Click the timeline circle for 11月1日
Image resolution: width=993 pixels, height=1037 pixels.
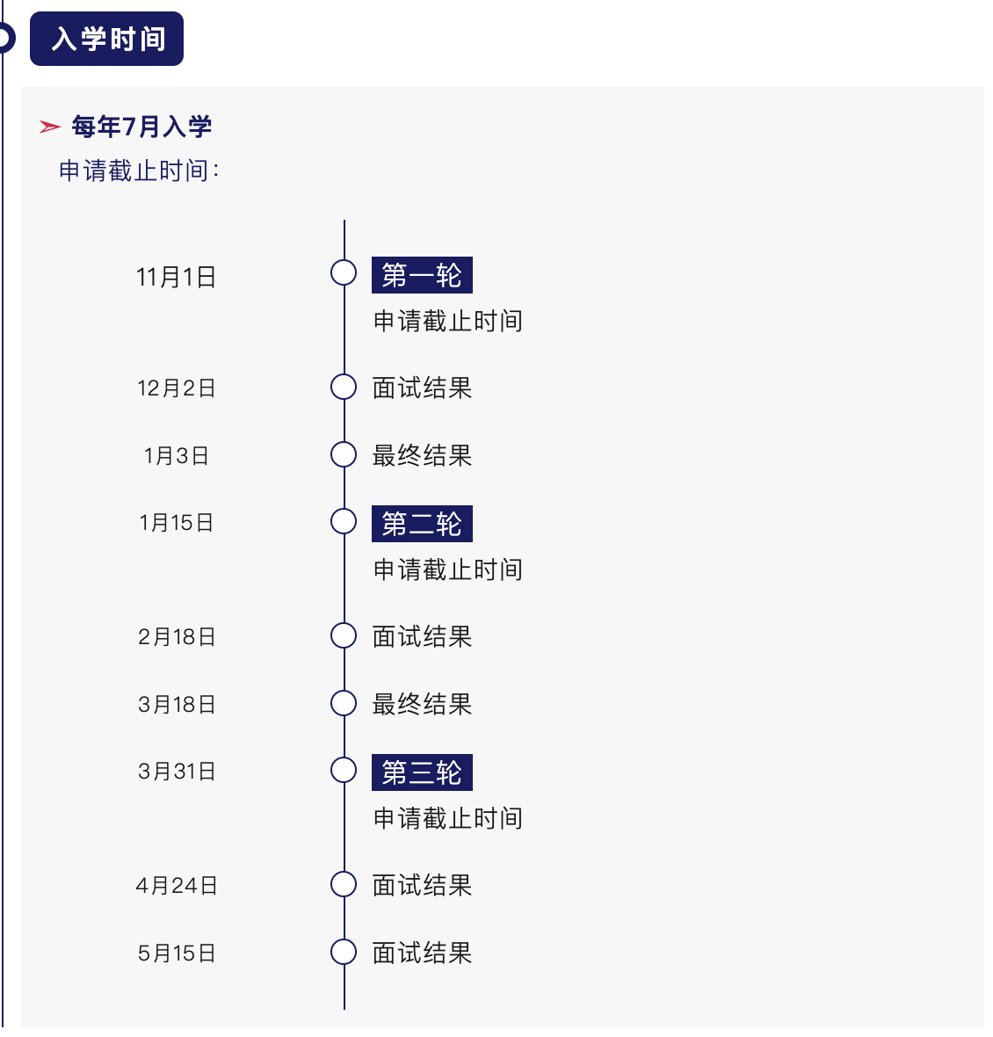[344, 272]
